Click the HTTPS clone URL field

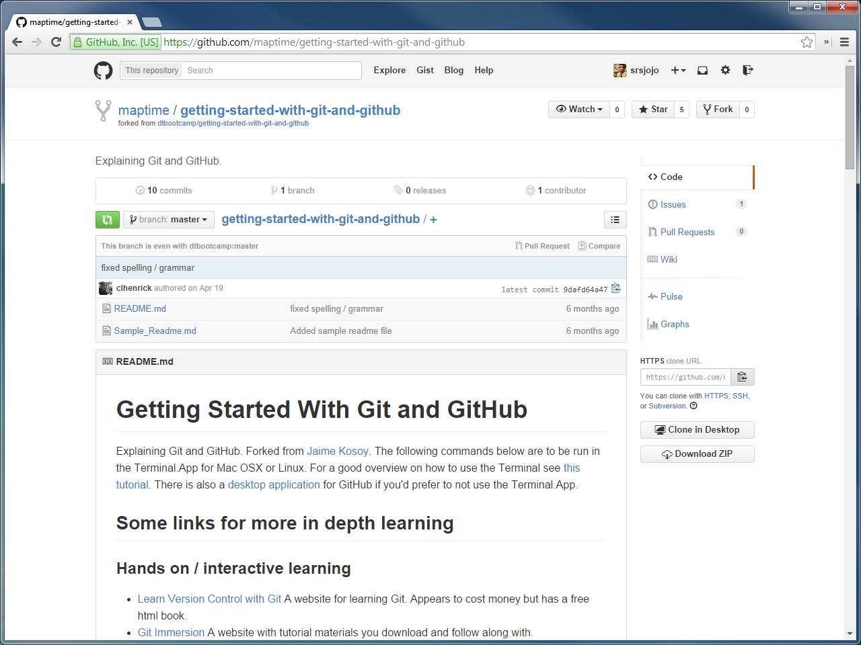(685, 377)
